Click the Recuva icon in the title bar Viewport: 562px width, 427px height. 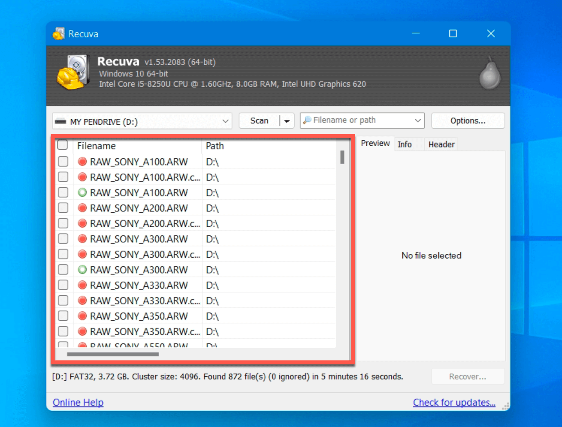59,33
